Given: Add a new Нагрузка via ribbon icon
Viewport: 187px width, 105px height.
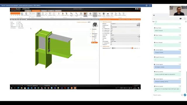Looking at the screenshot, I should pos(120,14).
